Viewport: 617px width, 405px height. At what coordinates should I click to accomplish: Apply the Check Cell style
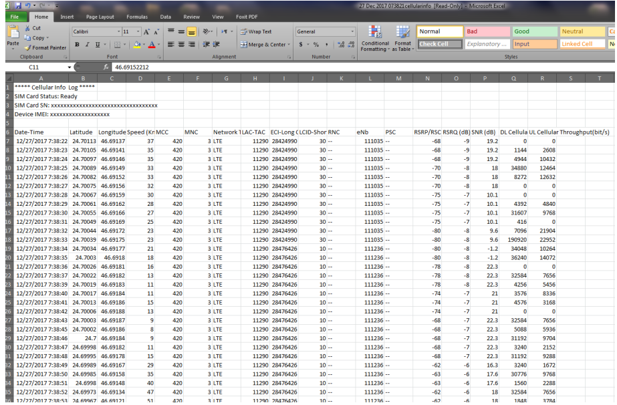click(440, 44)
